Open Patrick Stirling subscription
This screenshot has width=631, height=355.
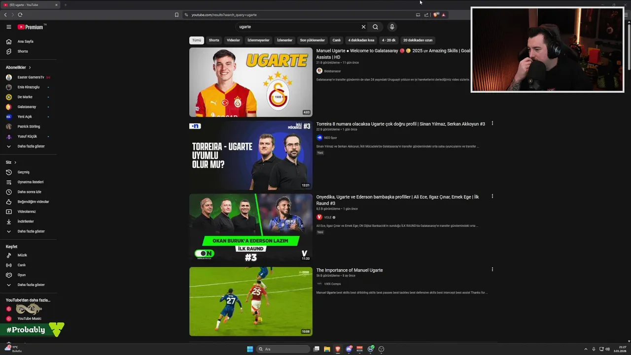(28, 127)
